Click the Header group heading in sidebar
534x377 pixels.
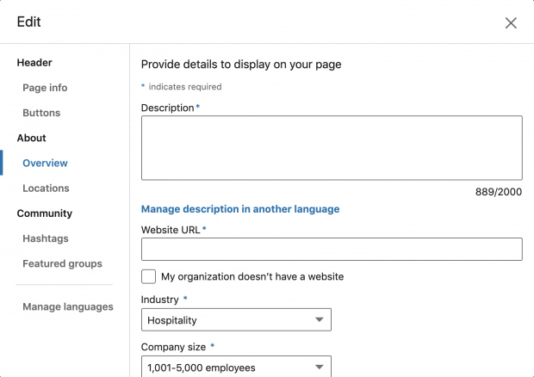pyautogui.click(x=34, y=63)
